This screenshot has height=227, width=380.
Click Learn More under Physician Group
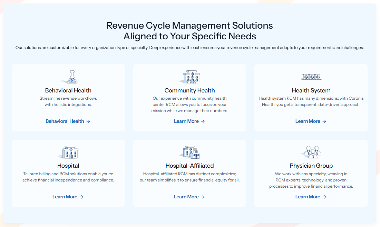(x=311, y=197)
